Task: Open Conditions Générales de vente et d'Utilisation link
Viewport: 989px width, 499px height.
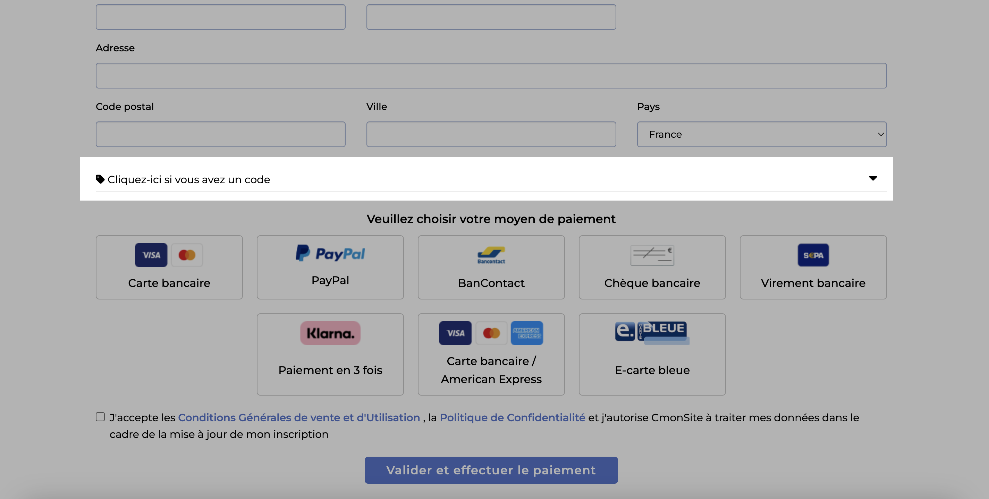Action: click(x=299, y=417)
